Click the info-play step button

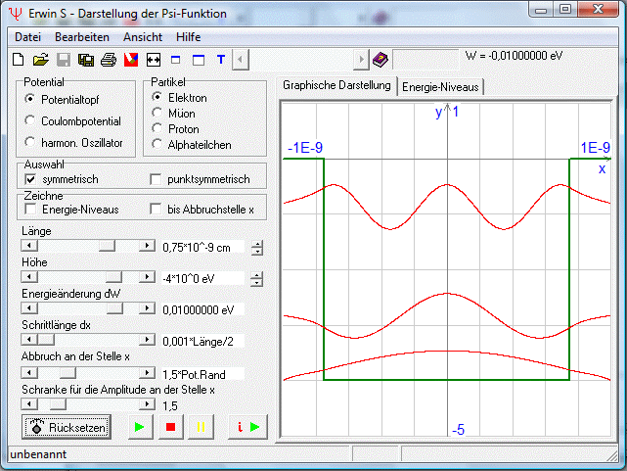(x=246, y=427)
